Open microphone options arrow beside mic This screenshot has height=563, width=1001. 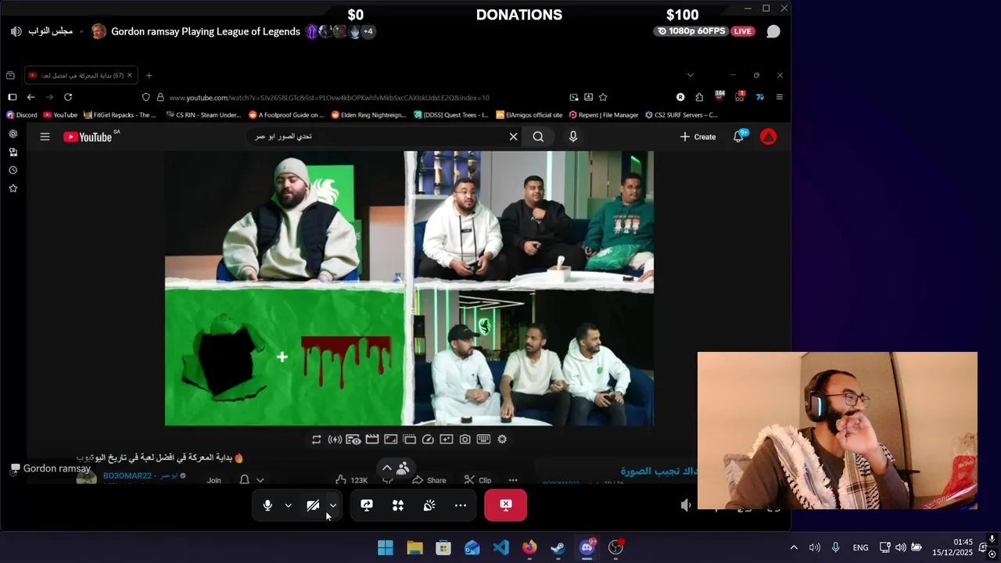[288, 505]
